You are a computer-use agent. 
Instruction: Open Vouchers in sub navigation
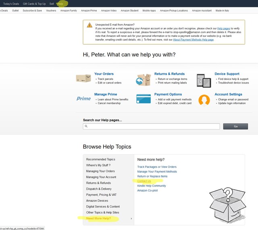point(51,10)
